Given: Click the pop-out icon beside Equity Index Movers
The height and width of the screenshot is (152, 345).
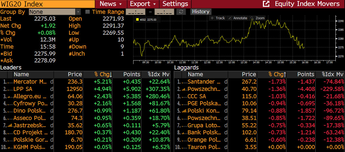Looking at the screenshot, I should click(x=266, y=4).
